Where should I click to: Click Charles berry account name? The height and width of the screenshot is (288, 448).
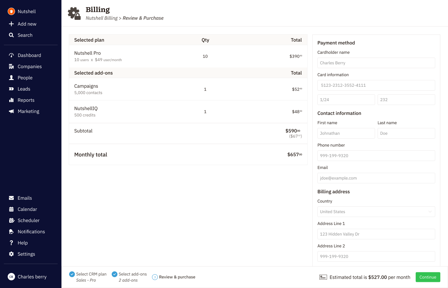(x=32, y=277)
